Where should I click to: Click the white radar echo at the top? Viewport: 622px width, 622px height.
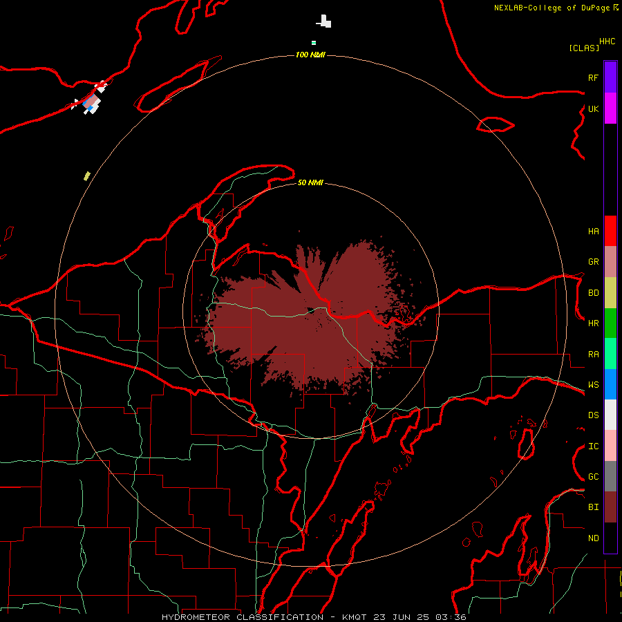coord(325,21)
